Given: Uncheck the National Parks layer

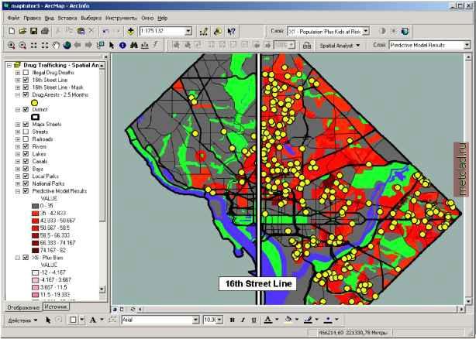Looking at the screenshot, I should coord(26,183).
